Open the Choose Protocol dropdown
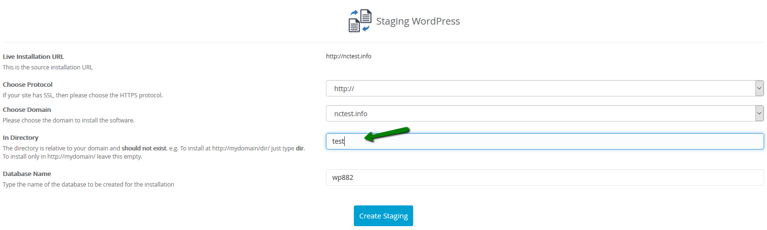This screenshot has height=230, width=767. pos(545,88)
